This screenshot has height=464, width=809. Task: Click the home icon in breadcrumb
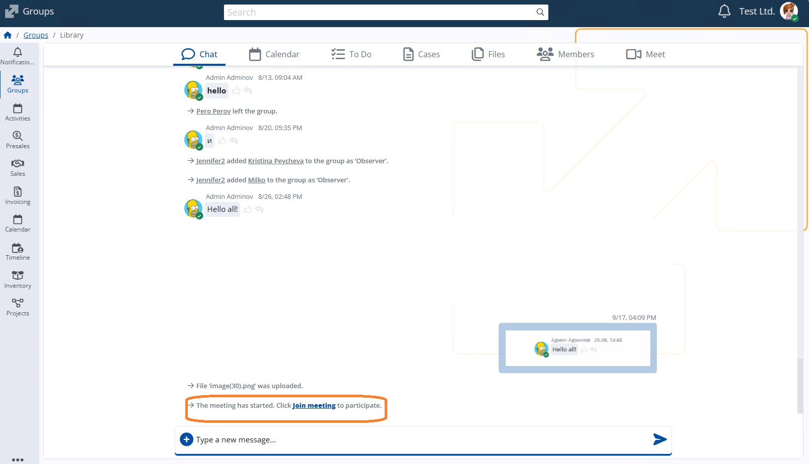[x=8, y=35]
